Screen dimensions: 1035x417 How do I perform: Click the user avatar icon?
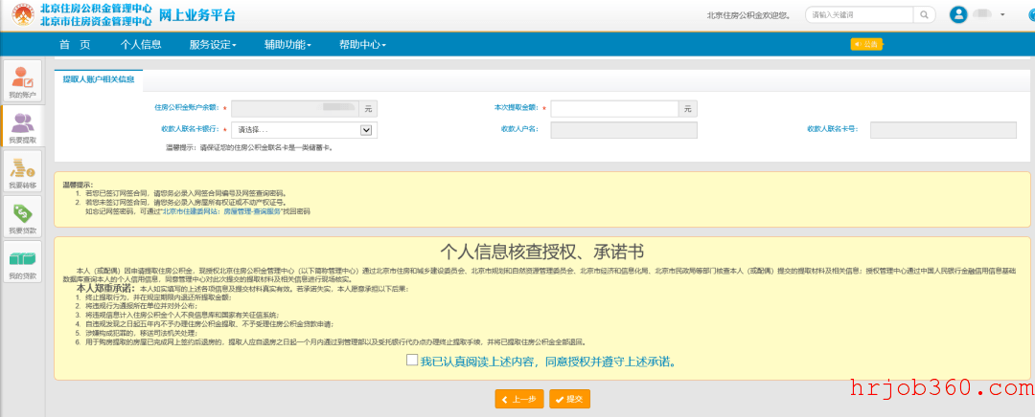[x=957, y=14]
